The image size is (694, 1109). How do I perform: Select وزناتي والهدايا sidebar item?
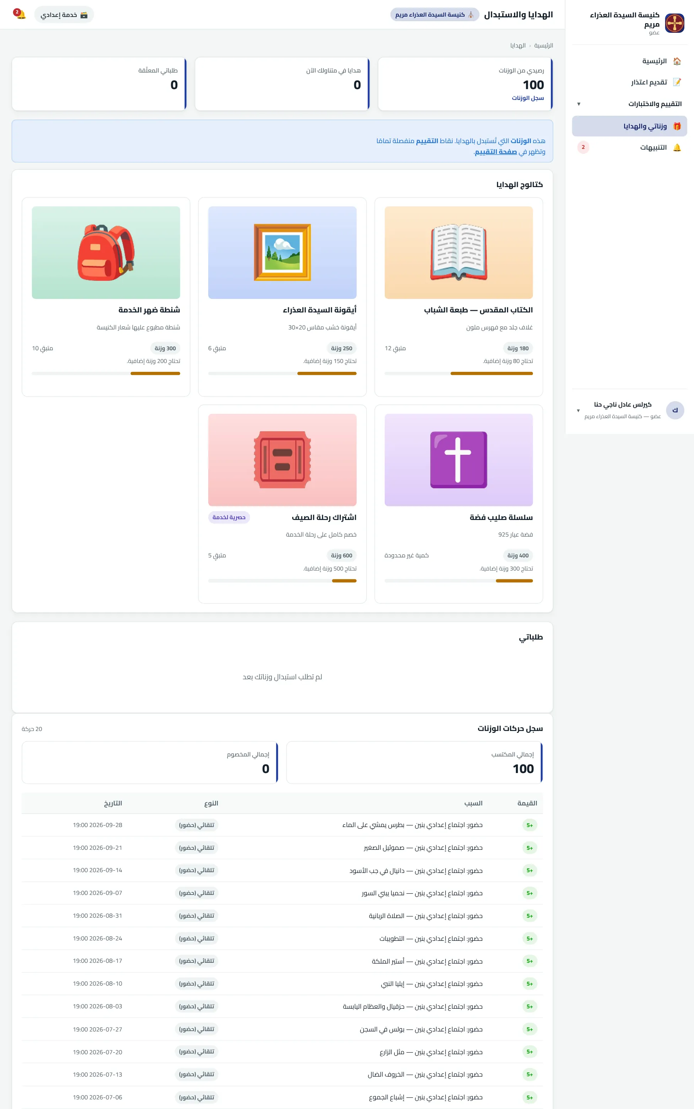629,126
